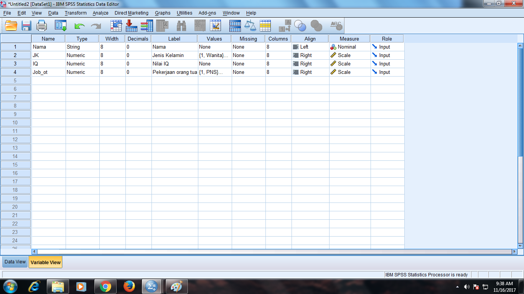Click the 'Nilai IQ' label cell
The width and height of the screenshot is (524, 294).
[175, 64]
